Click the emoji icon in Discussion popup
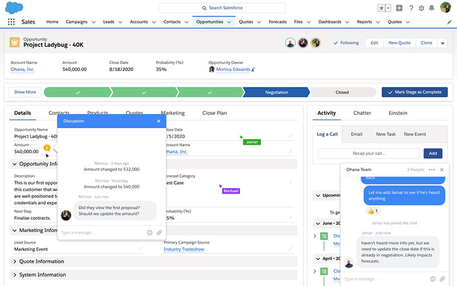Viewport: 457px width, 286px height. click(x=150, y=233)
